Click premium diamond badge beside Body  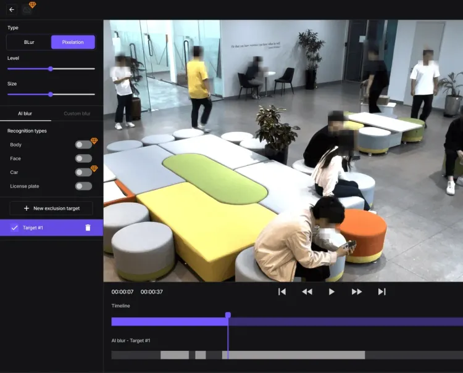94,141
